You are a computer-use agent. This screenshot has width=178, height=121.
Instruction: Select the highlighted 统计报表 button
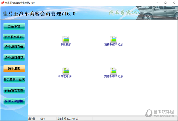click(14, 69)
